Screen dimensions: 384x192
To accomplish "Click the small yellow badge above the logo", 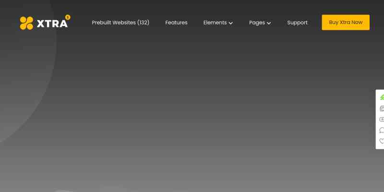I will pos(68,17).
